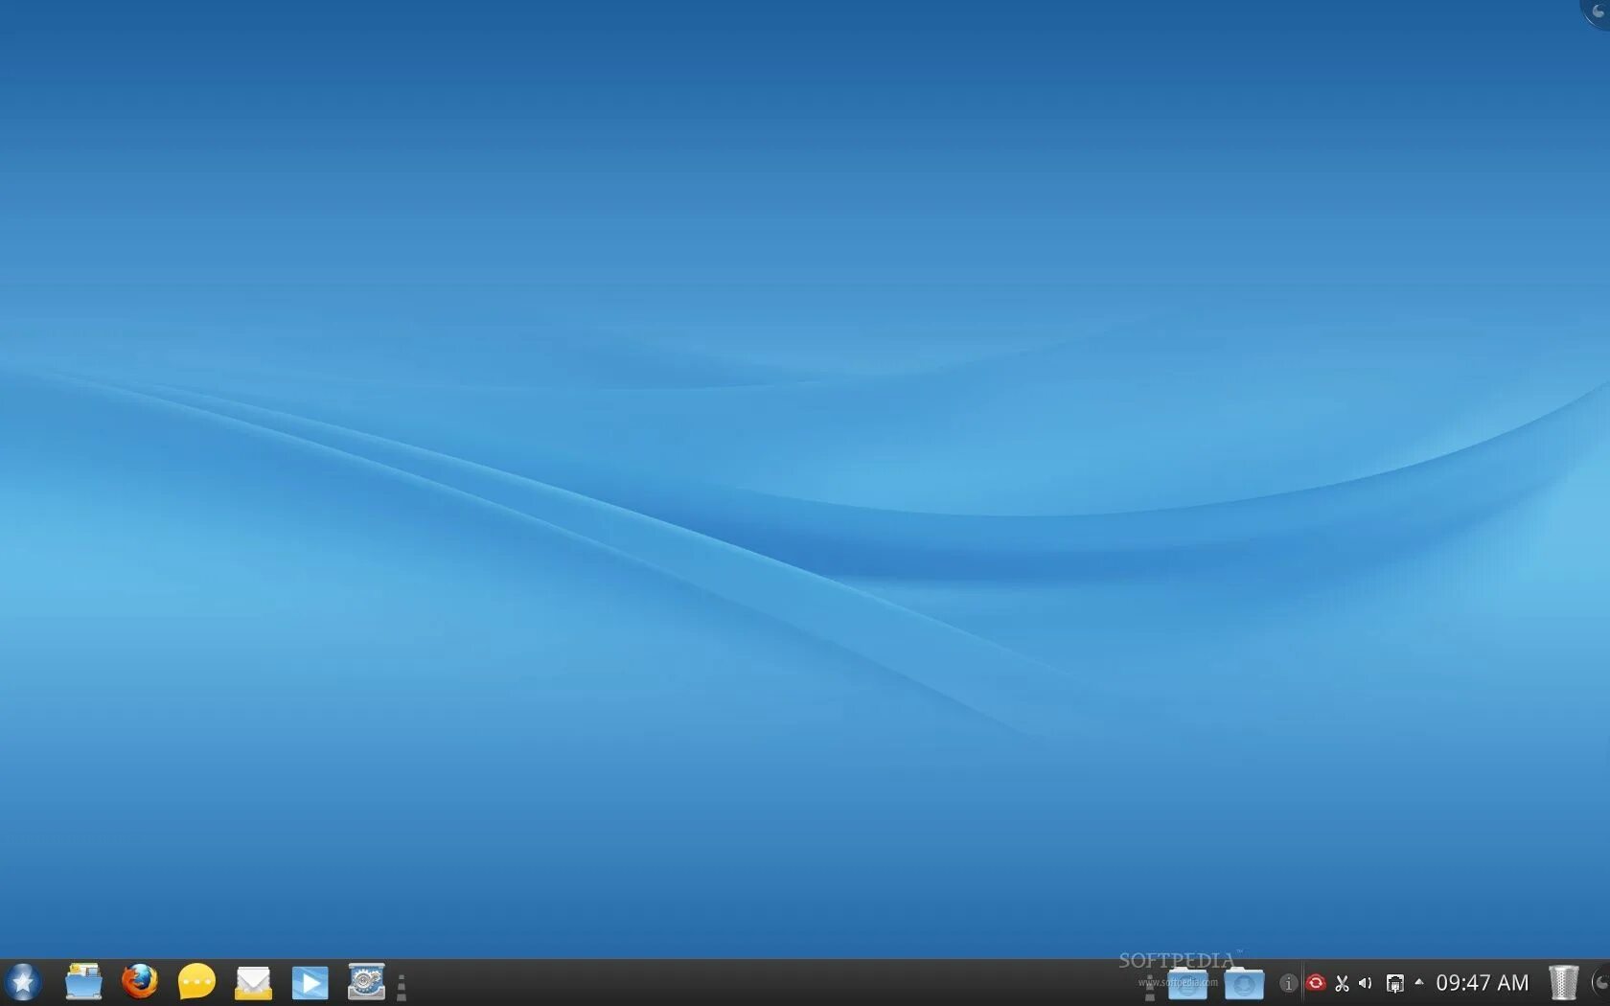Click the grey info notification icon
This screenshot has height=1006, width=1610.
click(x=1288, y=983)
